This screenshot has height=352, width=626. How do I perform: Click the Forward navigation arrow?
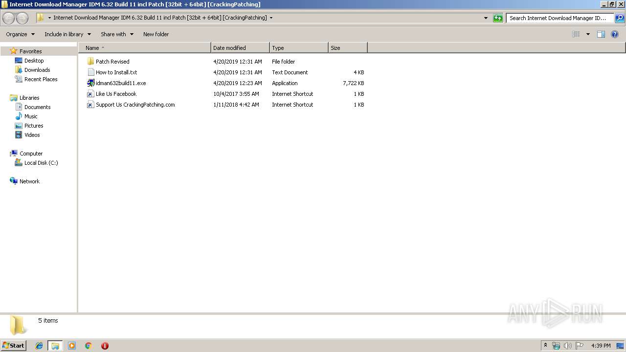(x=22, y=18)
